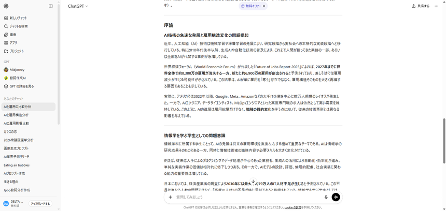Dismiss the 無料オファー banner with its X

(x=264, y=6)
